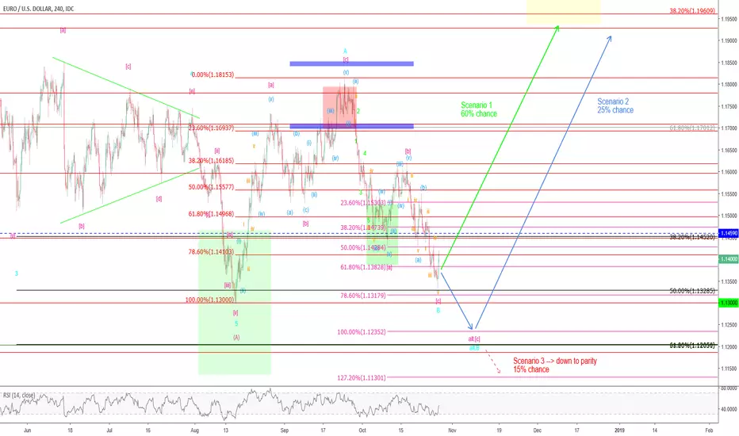Click the blue 1.14590 price tag
The width and height of the screenshot is (739, 436).
click(729, 233)
